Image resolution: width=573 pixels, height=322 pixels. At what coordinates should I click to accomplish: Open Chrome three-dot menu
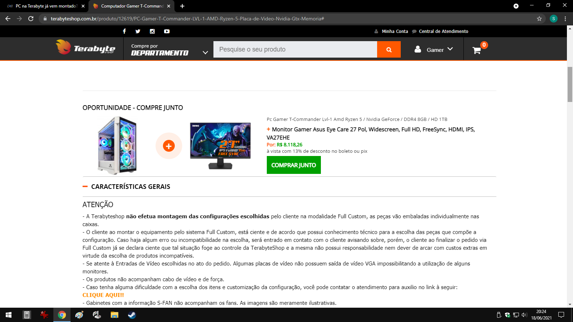tap(565, 19)
